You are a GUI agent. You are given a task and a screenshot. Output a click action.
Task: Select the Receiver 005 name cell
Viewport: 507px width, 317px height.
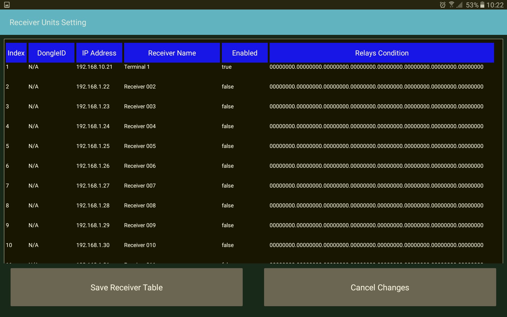[x=140, y=146]
